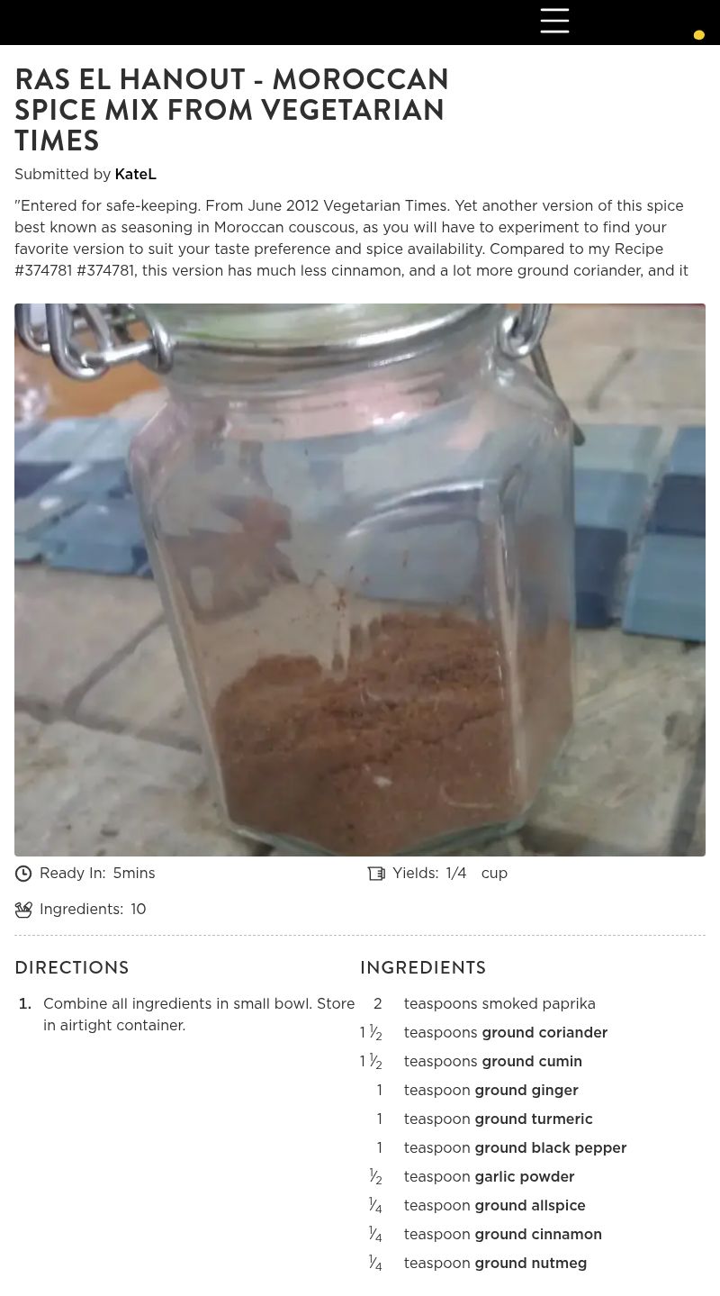Open the hamburger menu icon

pos(554,20)
